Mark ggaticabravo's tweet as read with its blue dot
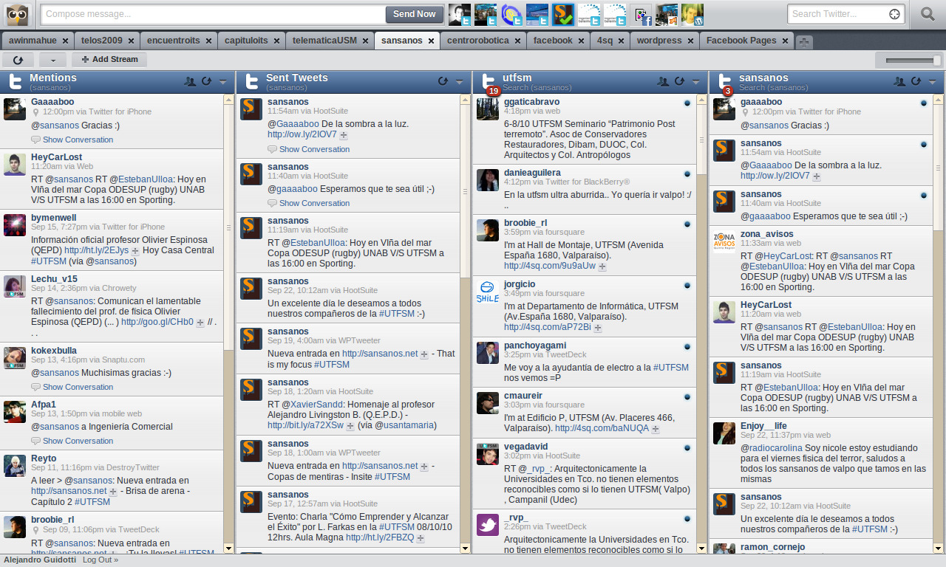The width and height of the screenshot is (946, 567). 687,103
